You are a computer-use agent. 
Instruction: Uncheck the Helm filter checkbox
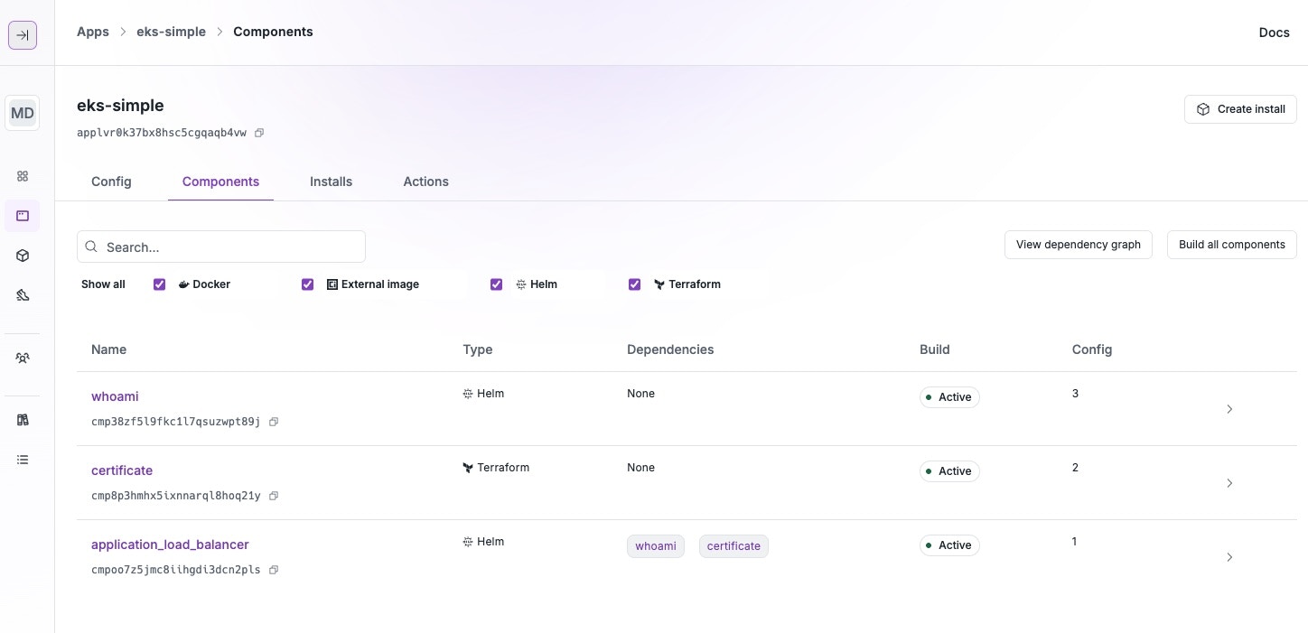pyautogui.click(x=496, y=284)
